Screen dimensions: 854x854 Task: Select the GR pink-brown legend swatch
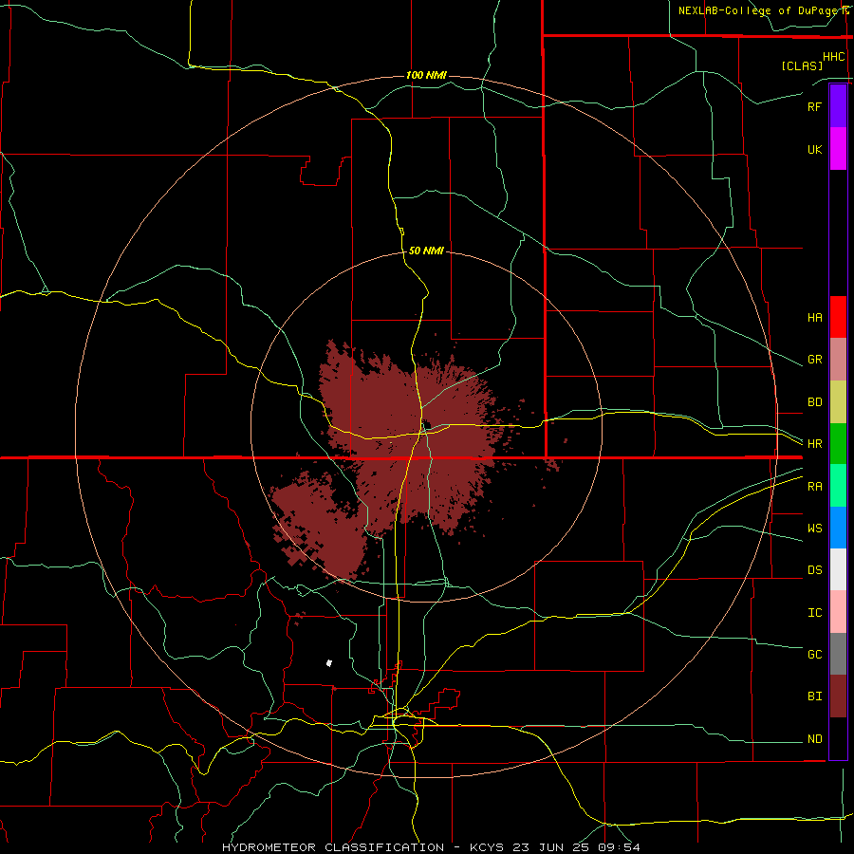click(838, 360)
